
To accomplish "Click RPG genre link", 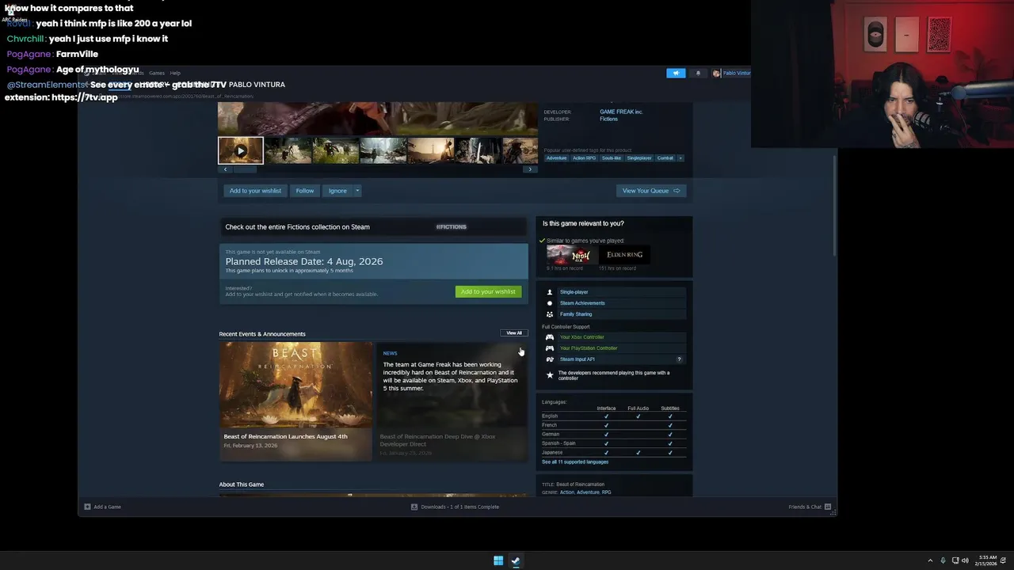I will pos(606,492).
